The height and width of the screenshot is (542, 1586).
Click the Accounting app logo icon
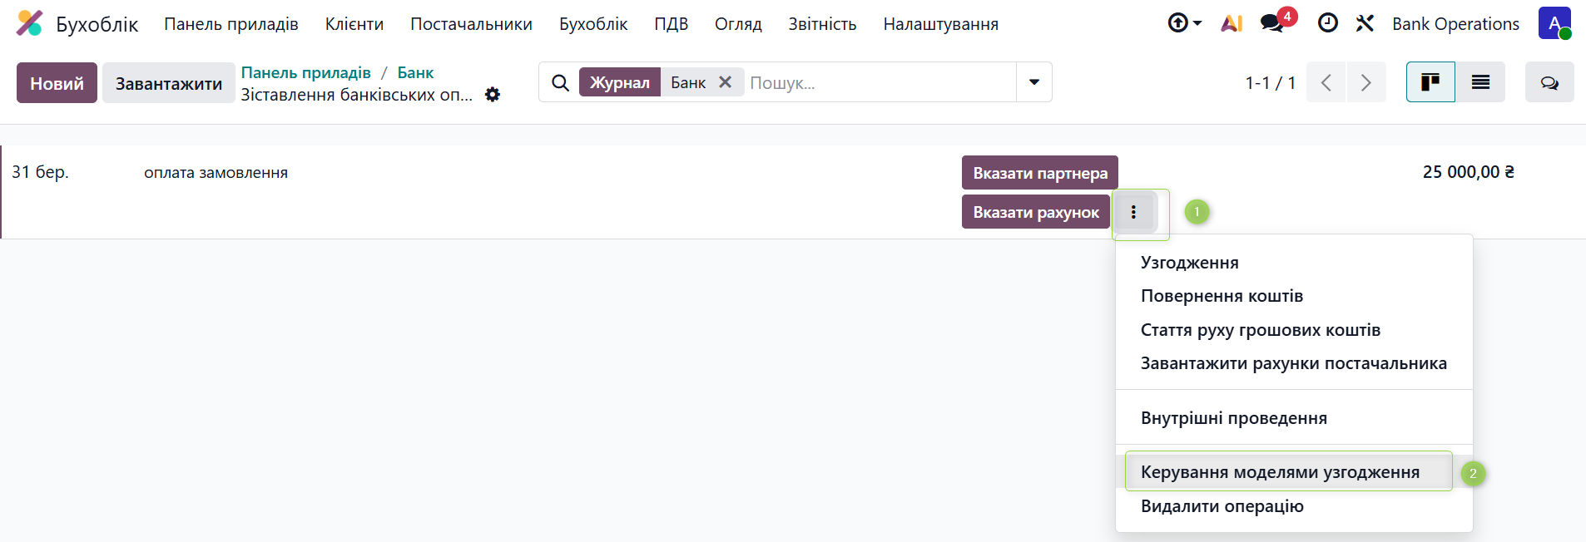pos(30,23)
